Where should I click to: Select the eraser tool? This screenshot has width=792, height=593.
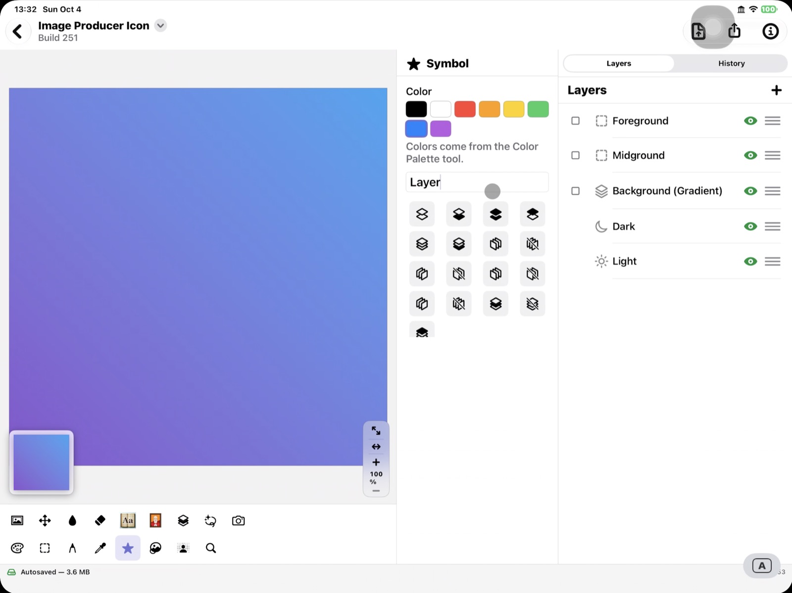(x=100, y=520)
